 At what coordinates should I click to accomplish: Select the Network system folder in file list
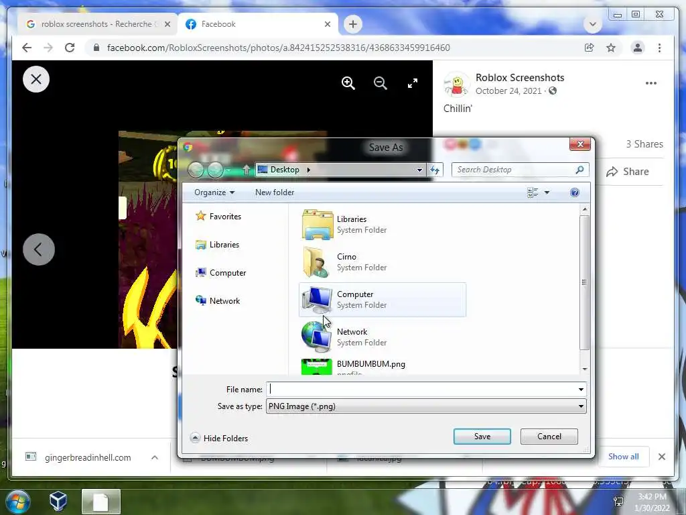pyautogui.click(x=383, y=338)
